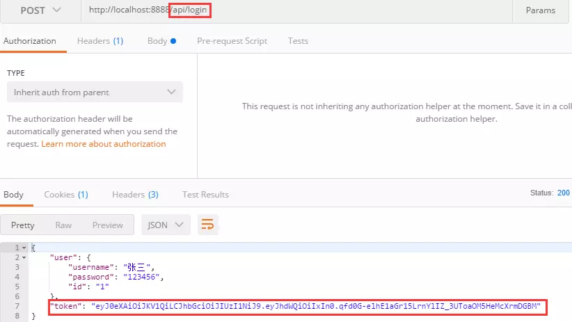This screenshot has width=572, height=322.
Task: Collapse the "user" object fold arrow
Action: pyautogui.click(x=24, y=257)
